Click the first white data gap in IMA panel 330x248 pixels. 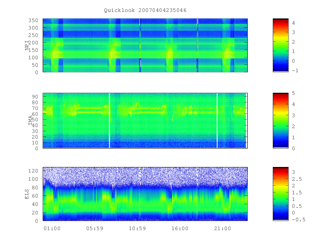pos(109,120)
